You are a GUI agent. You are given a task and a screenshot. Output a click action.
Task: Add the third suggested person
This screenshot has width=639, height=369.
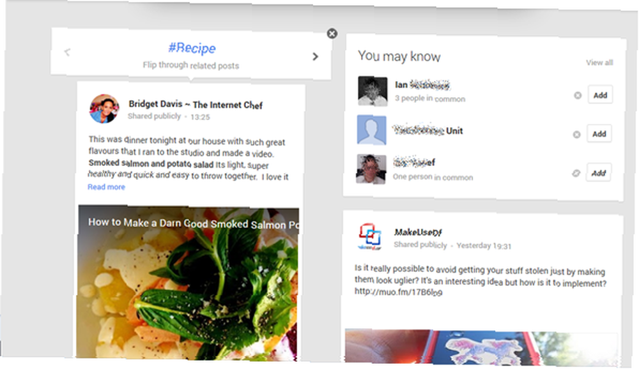pyautogui.click(x=598, y=172)
